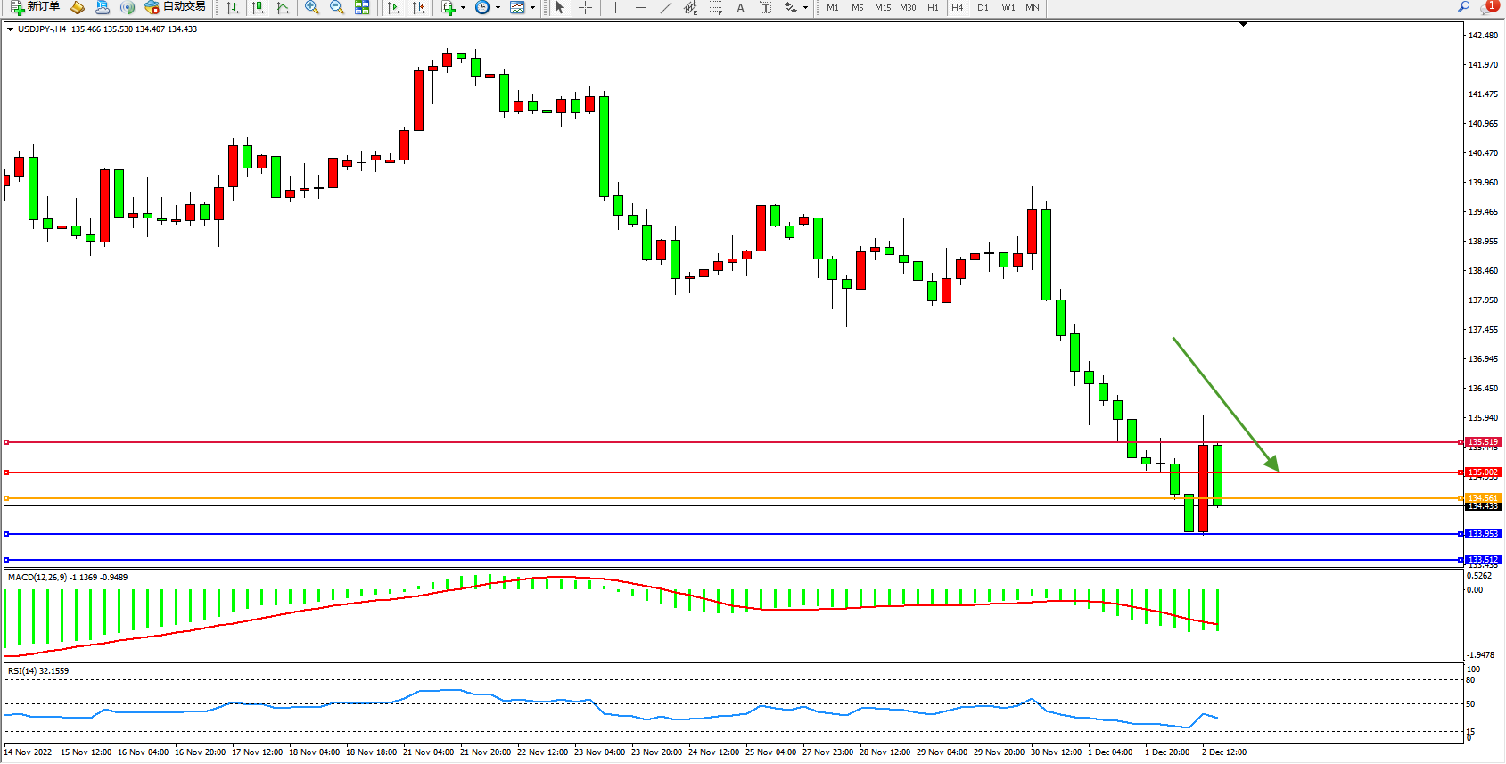The image size is (1506, 764).
Task: Select the trendline drawing tool
Action: point(665,7)
